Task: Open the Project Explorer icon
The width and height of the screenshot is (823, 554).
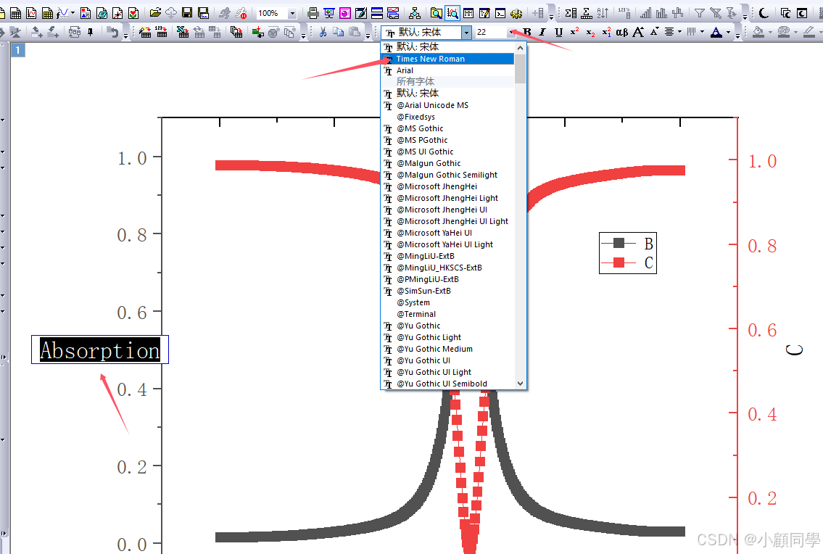Action: pos(437,13)
